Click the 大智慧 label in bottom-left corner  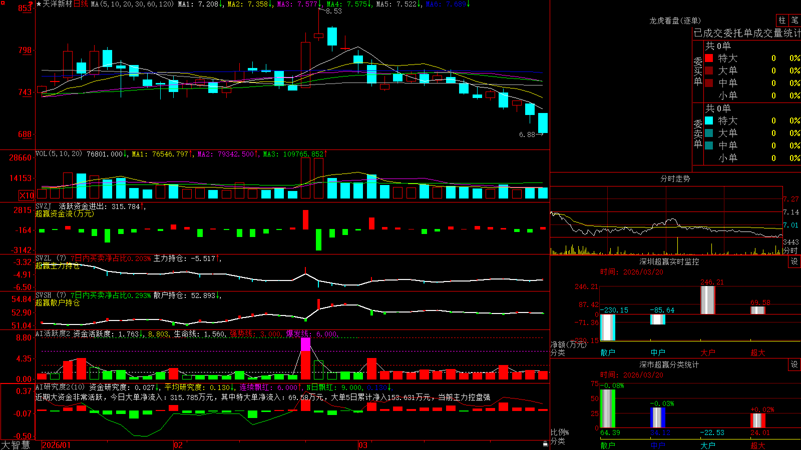point(16,445)
